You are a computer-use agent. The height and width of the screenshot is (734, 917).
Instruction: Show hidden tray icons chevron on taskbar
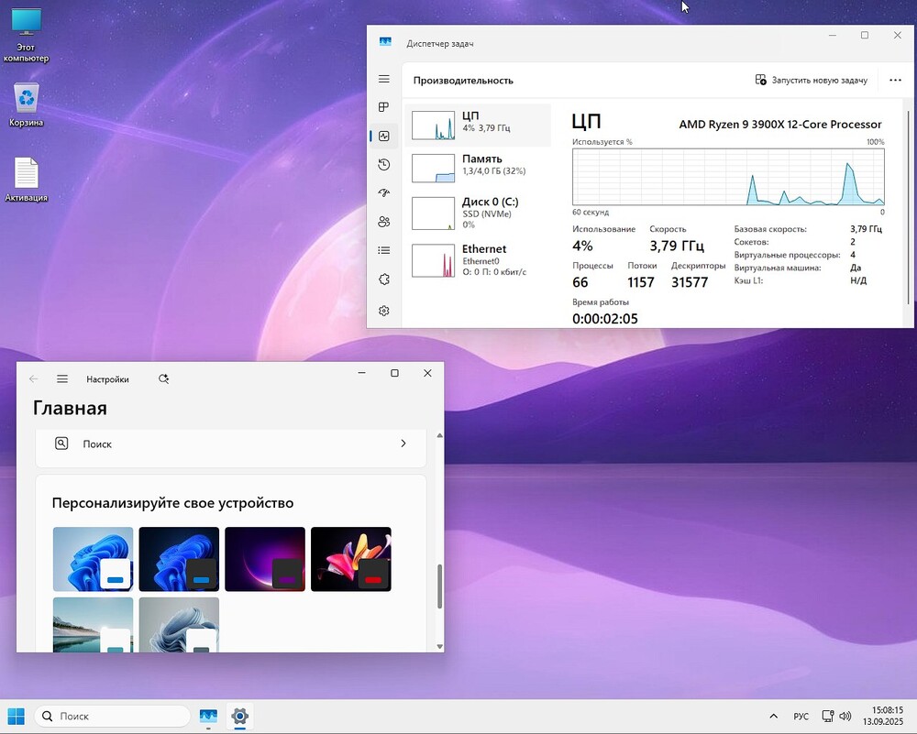[773, 716]
